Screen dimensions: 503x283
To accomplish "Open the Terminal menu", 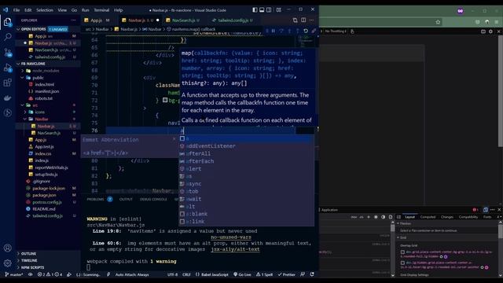I will [101, 10].
